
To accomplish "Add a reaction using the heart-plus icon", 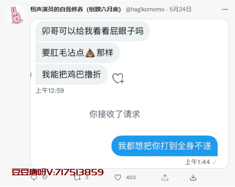I will pos(118,78).
